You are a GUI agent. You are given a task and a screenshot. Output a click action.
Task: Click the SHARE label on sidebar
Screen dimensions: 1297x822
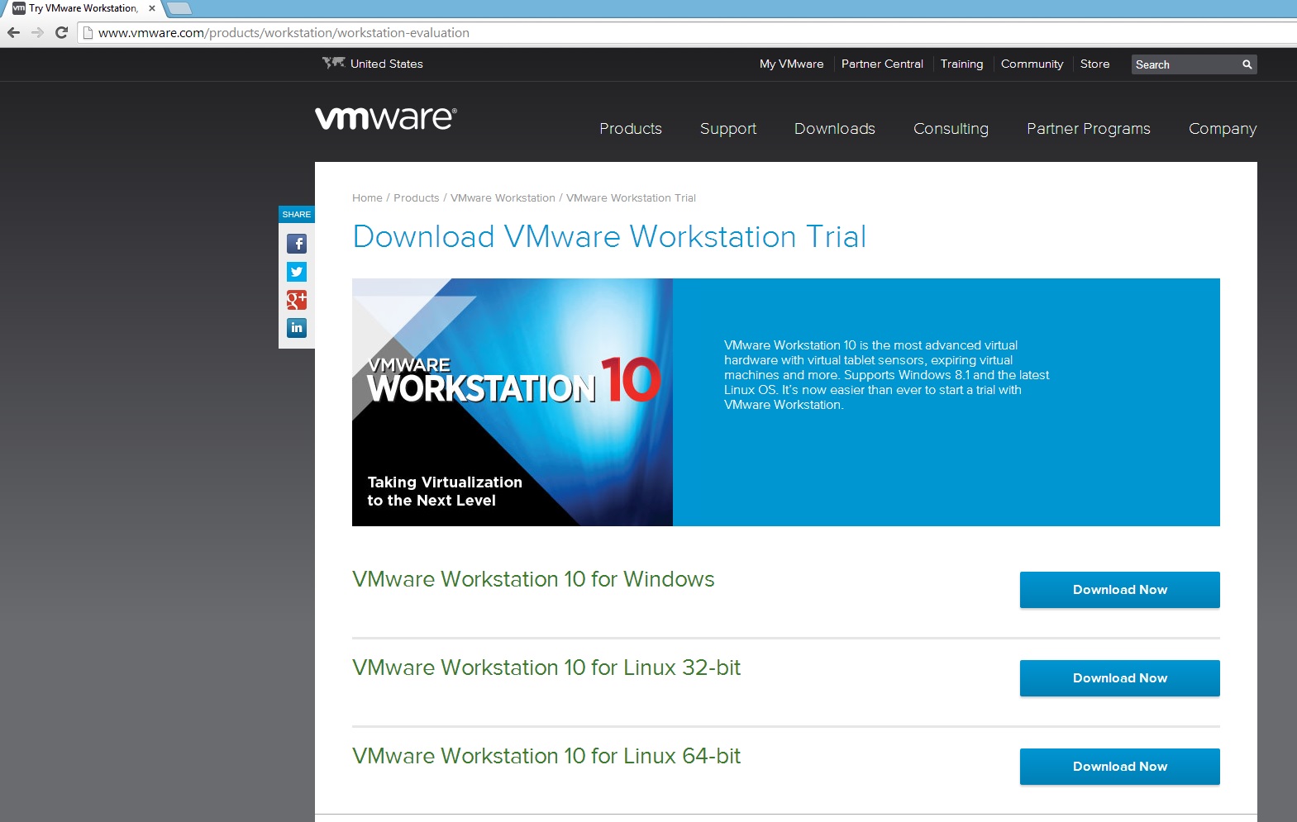point(297,214)
